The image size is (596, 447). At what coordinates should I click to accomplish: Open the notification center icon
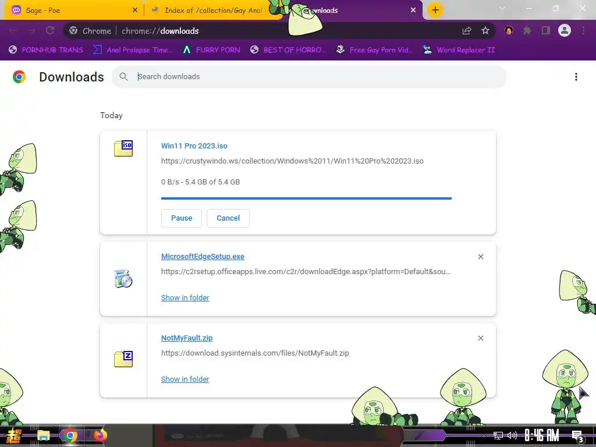tap(578, 436)
